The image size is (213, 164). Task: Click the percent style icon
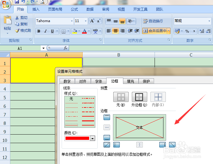tap(187, 31)
